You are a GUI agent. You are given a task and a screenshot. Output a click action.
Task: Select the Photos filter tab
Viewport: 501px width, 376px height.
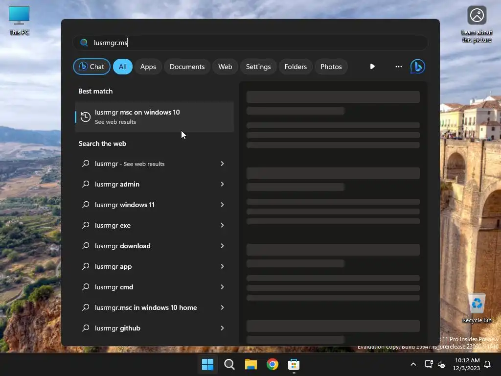tap(331, 67)
